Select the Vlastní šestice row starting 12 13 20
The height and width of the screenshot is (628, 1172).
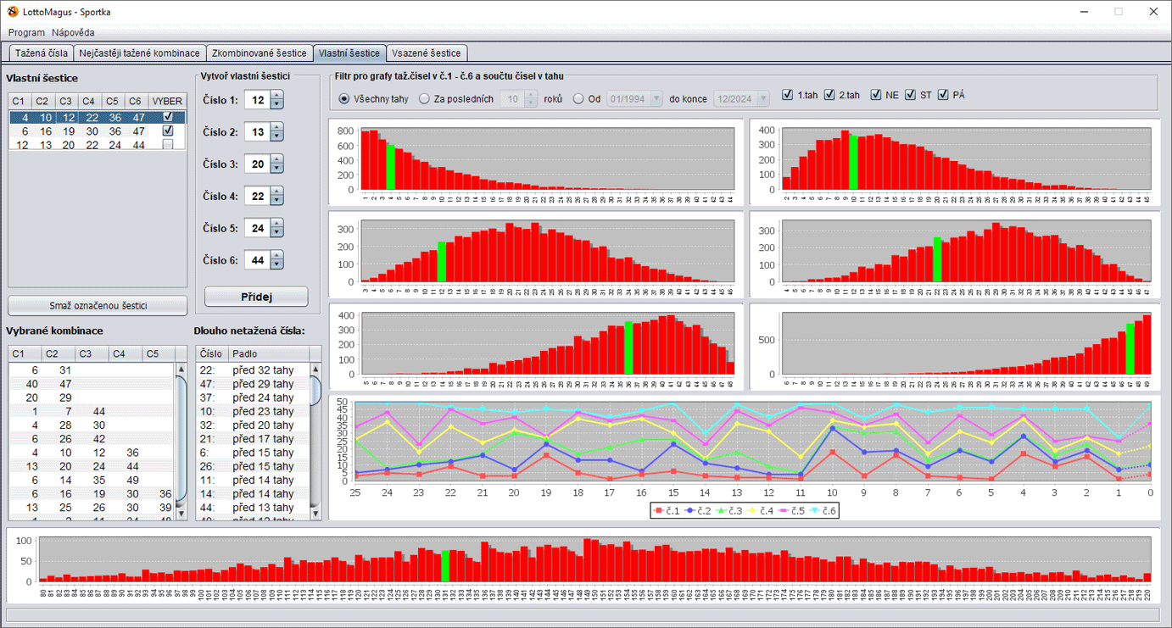point(97,145)
